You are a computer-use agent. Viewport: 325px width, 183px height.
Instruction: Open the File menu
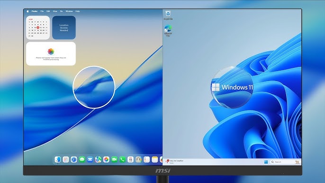pos(42,11)
